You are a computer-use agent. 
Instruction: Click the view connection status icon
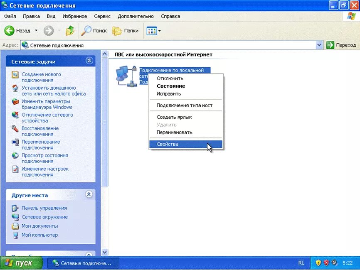click(x=15, y=156)
